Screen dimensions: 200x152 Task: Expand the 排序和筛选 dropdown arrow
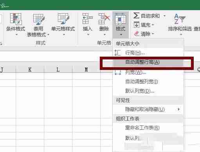[181, 35]
